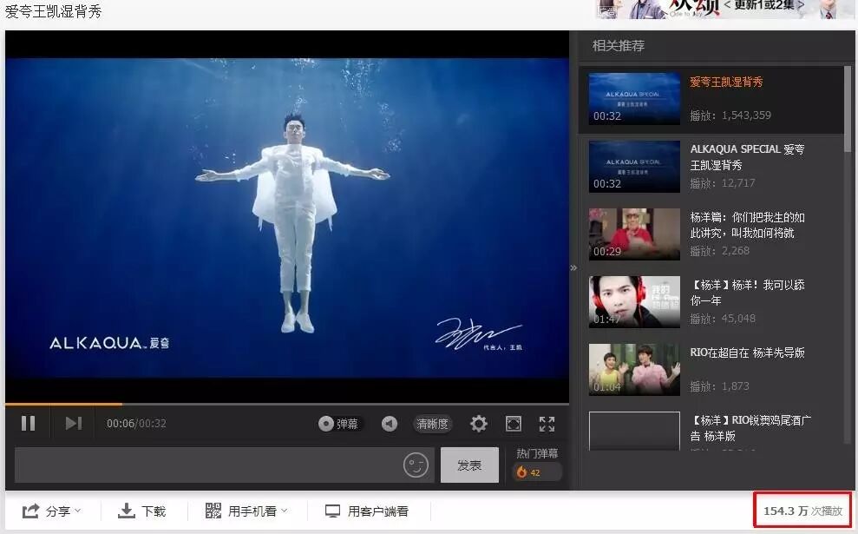Click the 更新1或2集 banner ad
The height and width of the screenshot is (534, 858).
724,10
